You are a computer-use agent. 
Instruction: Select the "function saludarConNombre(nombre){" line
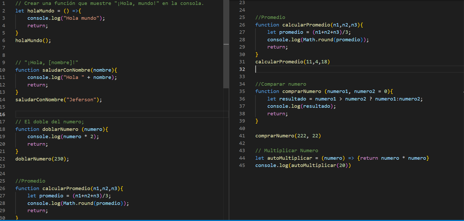point(66,70)
